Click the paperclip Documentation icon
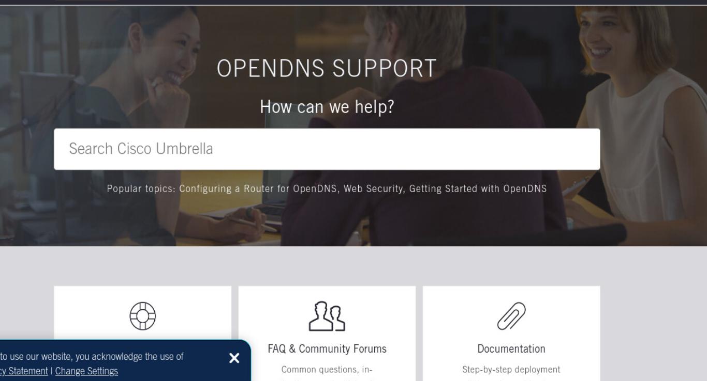Image resolution: width=707 pixels, height=381 pixels. (x=511, y=316)
